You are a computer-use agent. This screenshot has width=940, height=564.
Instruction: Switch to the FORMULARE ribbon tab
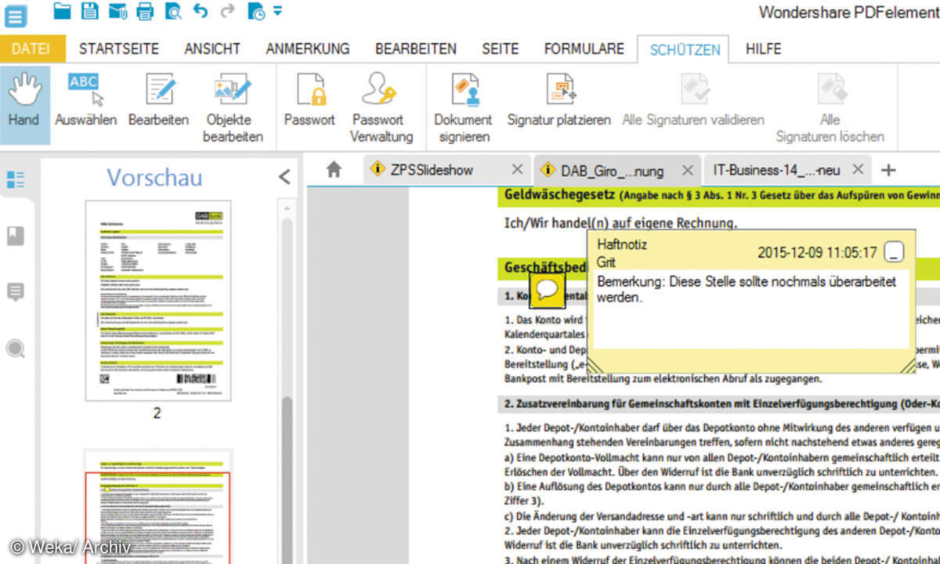point(584,49)
